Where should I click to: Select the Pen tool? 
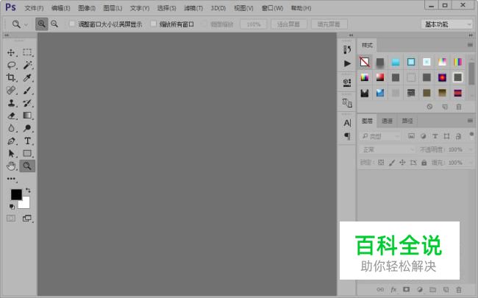11,141
